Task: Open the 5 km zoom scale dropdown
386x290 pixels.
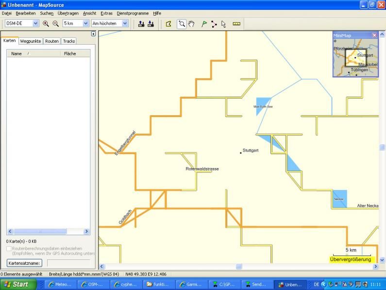Action: [85, 23]
